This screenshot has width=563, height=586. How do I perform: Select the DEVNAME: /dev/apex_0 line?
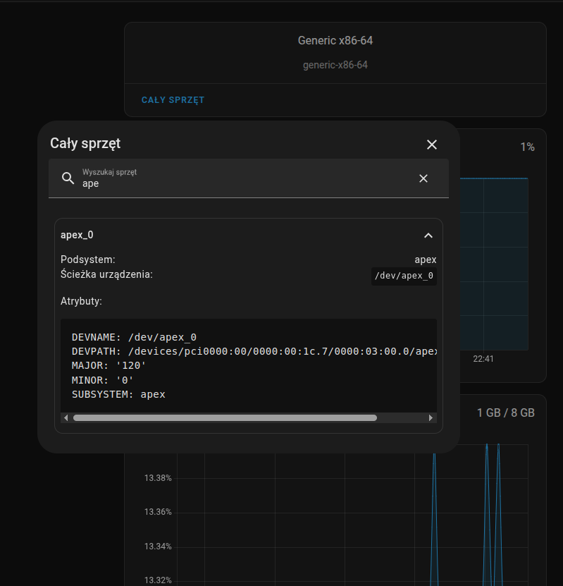[x=134, y=337]
